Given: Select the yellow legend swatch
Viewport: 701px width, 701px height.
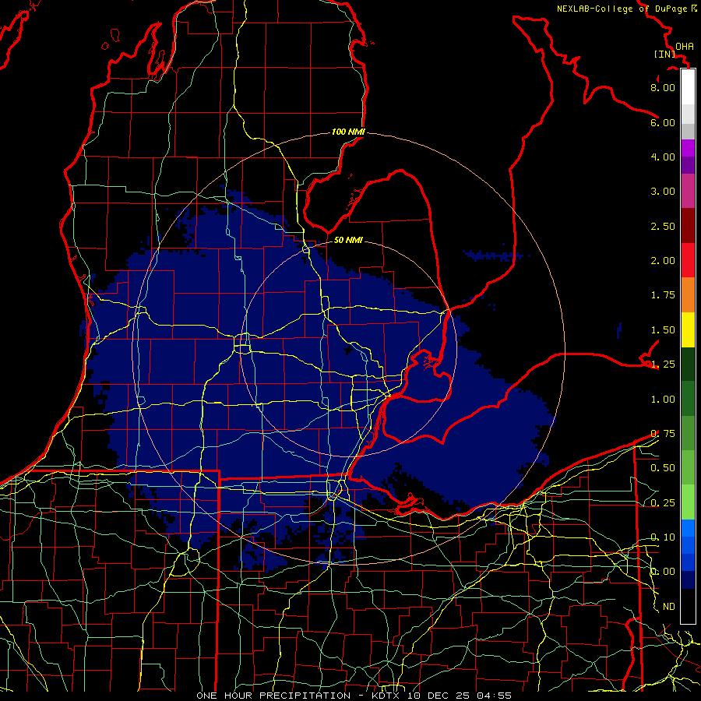Looking at the screenshot, I should pyautogui.click(x=688, y=329).
